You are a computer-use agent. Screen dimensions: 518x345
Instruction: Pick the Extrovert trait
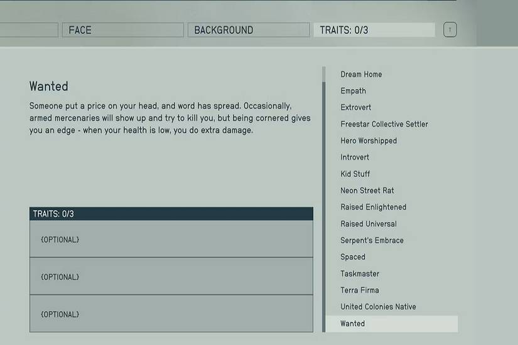click(356, 107)
